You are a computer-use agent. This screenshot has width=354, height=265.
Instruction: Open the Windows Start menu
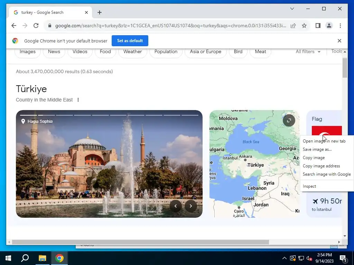pos(8,258)
